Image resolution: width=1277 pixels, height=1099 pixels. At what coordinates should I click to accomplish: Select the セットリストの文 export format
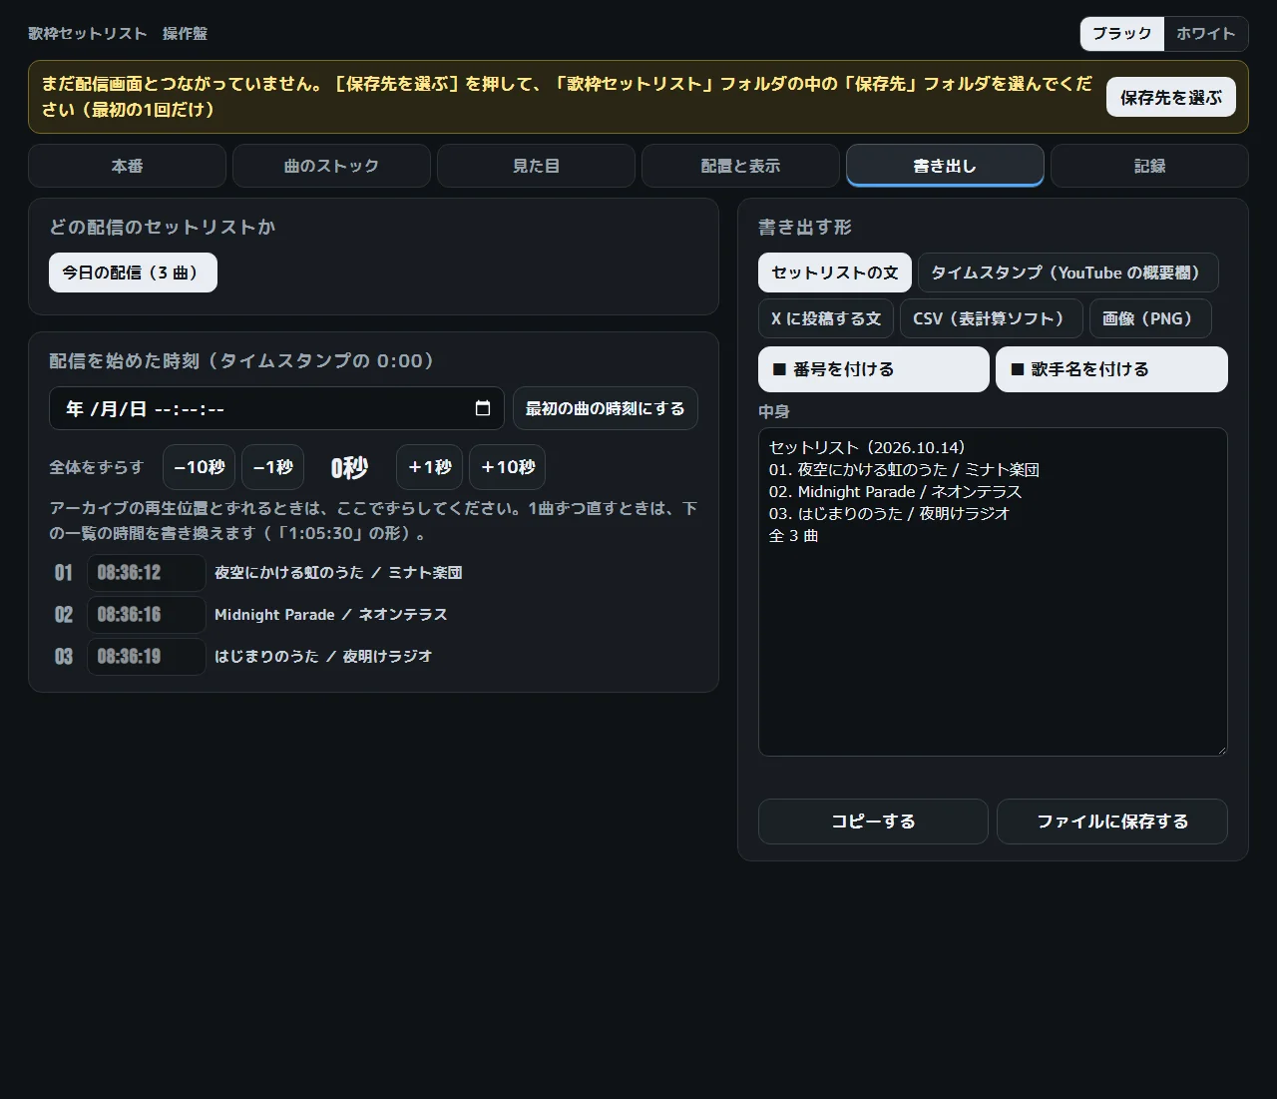[x=835, y=273]
